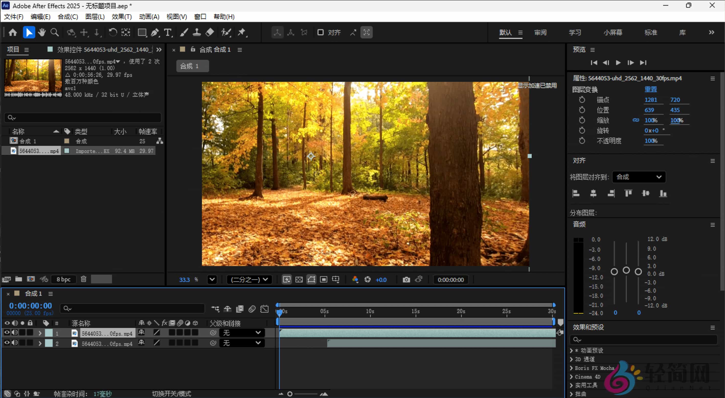Viewport: 725px width, 398px height.
Task: Open the viewer resolution dropdown showing 二分之一
Action: [x=249, y=279]
